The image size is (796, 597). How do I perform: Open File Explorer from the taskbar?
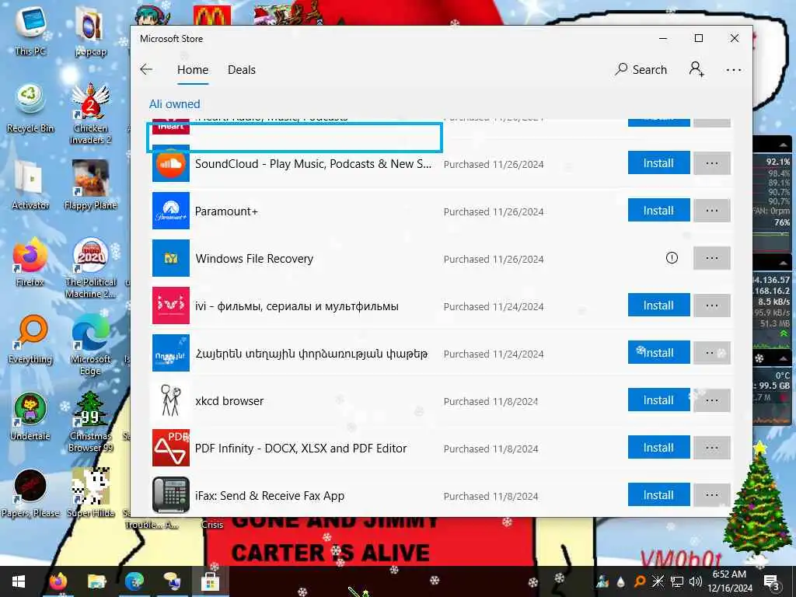[x=96, y=581]
